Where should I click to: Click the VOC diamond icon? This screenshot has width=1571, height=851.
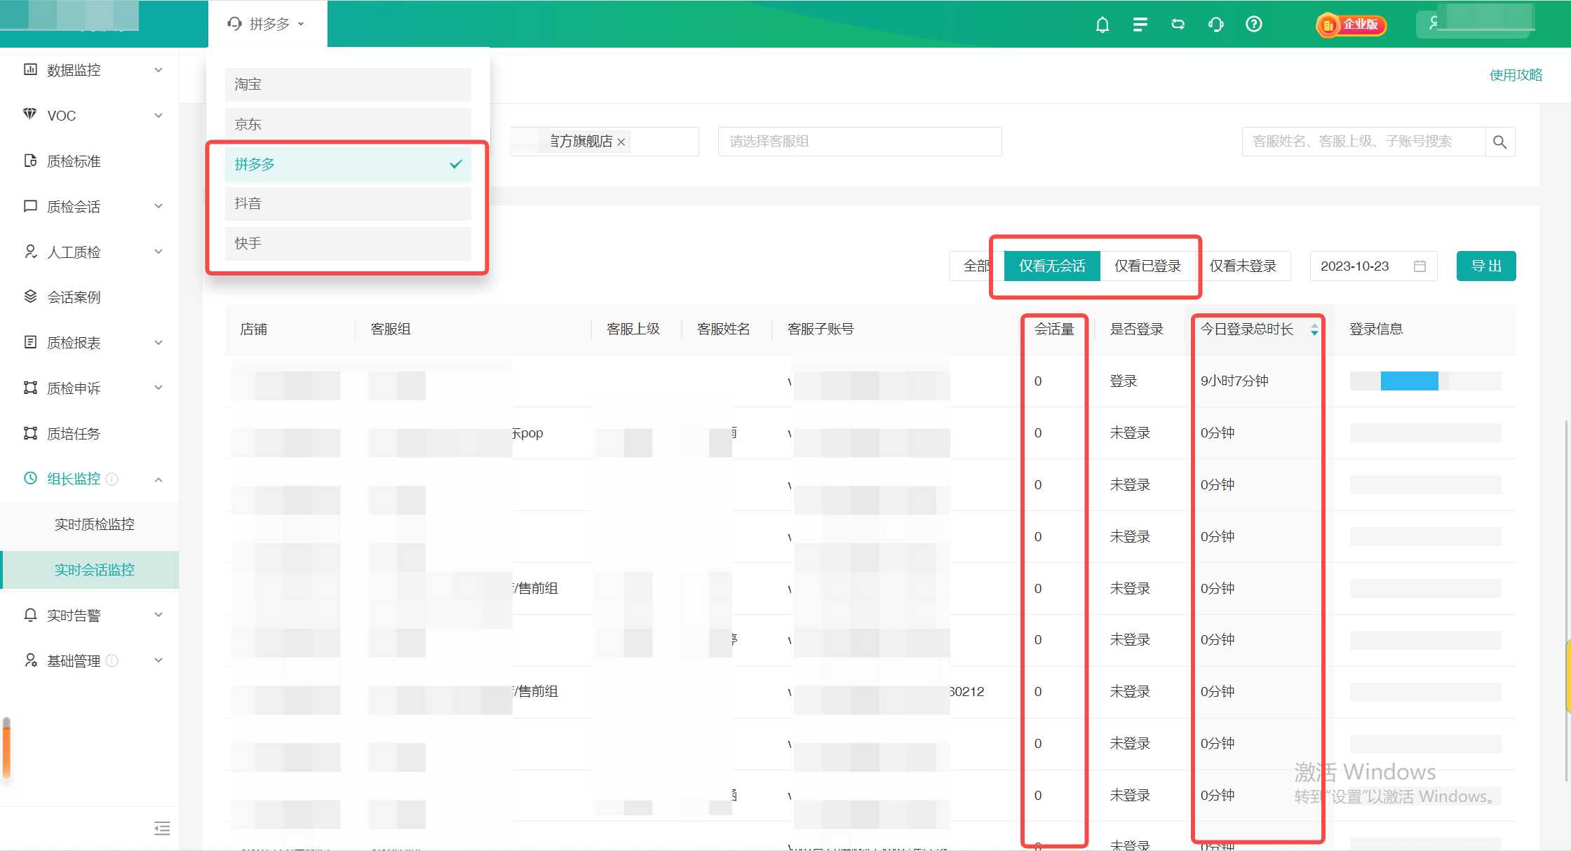point(30,114)
